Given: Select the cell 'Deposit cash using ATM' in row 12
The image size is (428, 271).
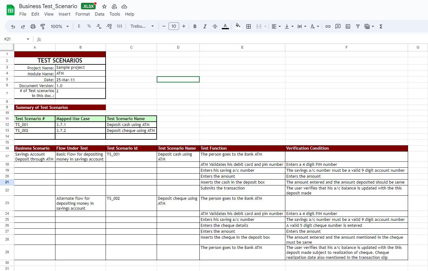Looking at the screenshot, I should [x=131, y=124].
